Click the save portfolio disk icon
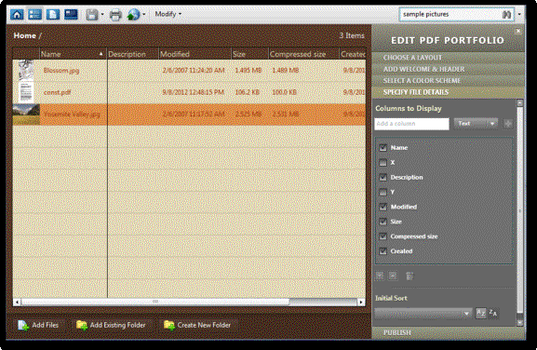537x350 pixels. click(92, 15)
